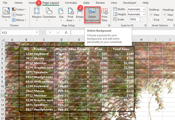The width and height of the screenshot is (175, 120).
Task: Click the Scale to Fit Height icon
Action: point(115,14)
